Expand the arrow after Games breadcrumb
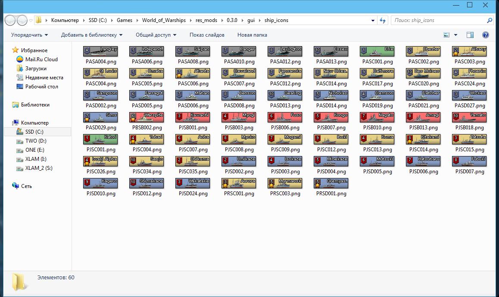Viewport: 499px width, 297px height. [x=137, y=20]
